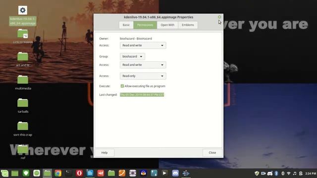Click the active file manager panel window
Image resolution: width=317 pixels, height=178 pixels.
[48, 173]
